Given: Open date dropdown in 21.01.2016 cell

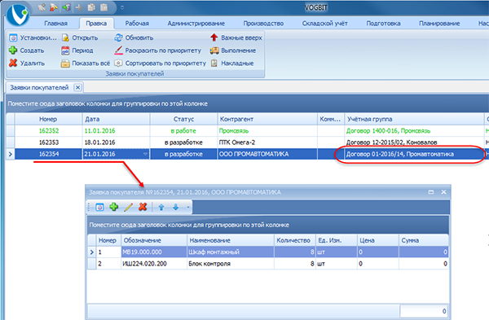Looking at the screenshot, I should click(x=145, y=154).
